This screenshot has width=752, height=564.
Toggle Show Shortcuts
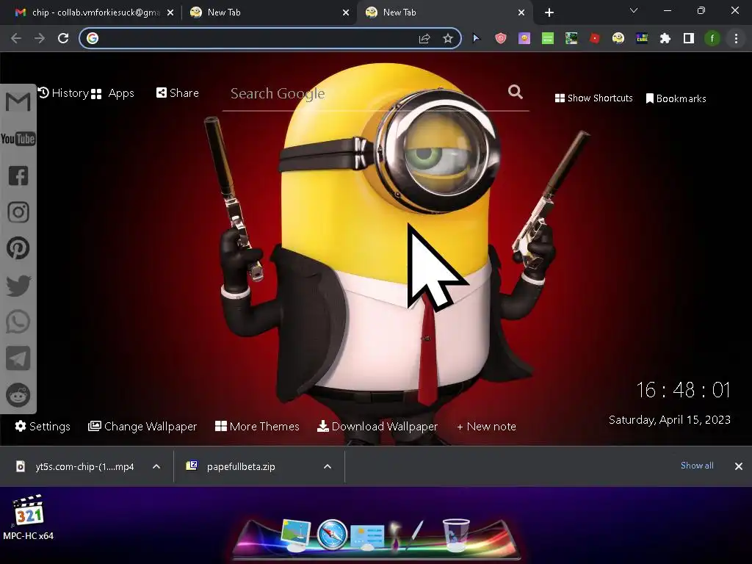click(x=593, y=98)
